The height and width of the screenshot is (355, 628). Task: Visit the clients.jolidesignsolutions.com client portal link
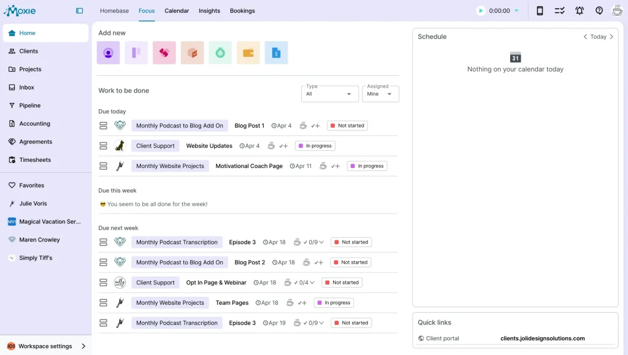(x=543, y=338)
